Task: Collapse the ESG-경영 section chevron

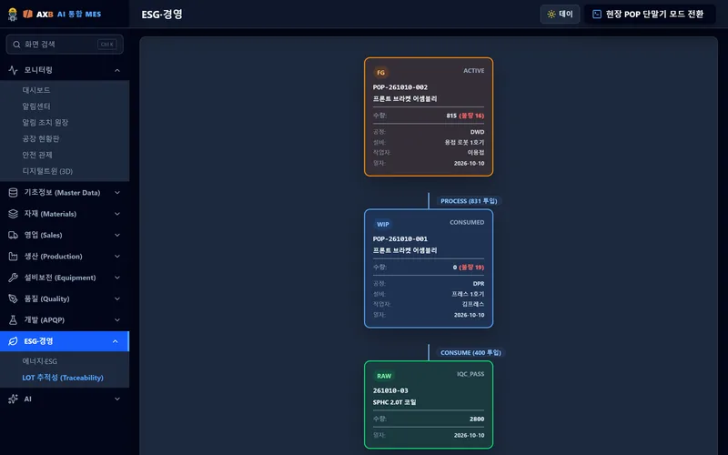Action: pos(116,342)
